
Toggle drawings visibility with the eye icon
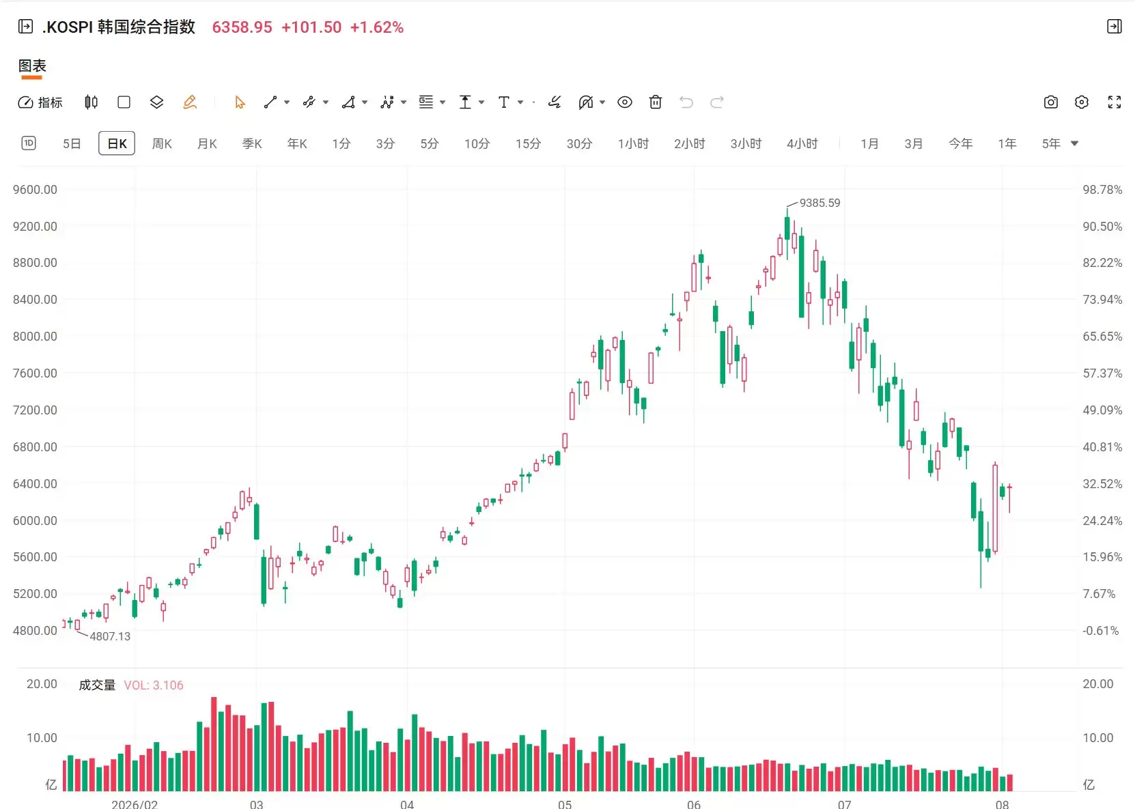pos(625,102)
